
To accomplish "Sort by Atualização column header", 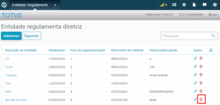I will [57, 50].
